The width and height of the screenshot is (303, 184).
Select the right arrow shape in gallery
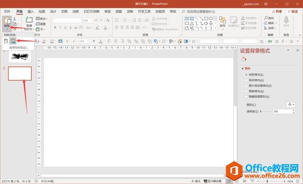pos(206,24)
